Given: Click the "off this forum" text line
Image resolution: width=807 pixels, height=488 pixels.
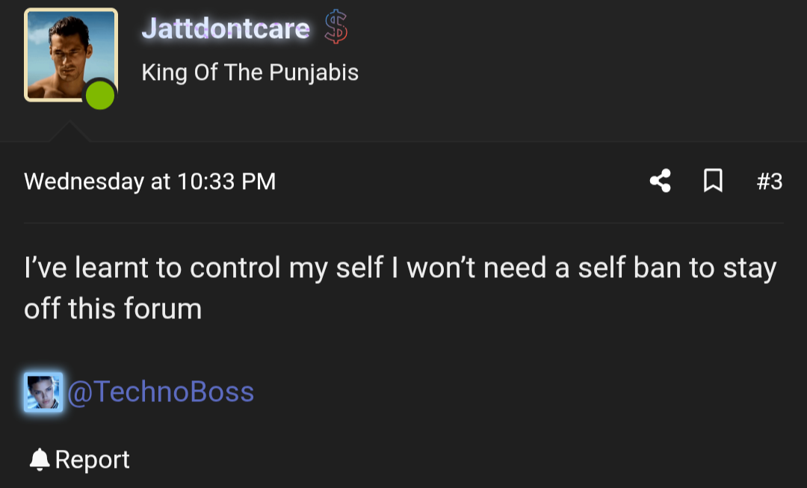Looking at the screenshot, I should click(x=113, y=309).
